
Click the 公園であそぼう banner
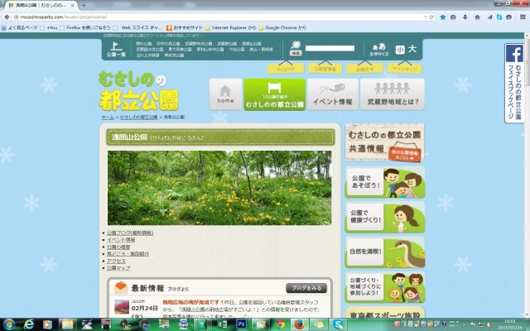[x=384, y=182]
